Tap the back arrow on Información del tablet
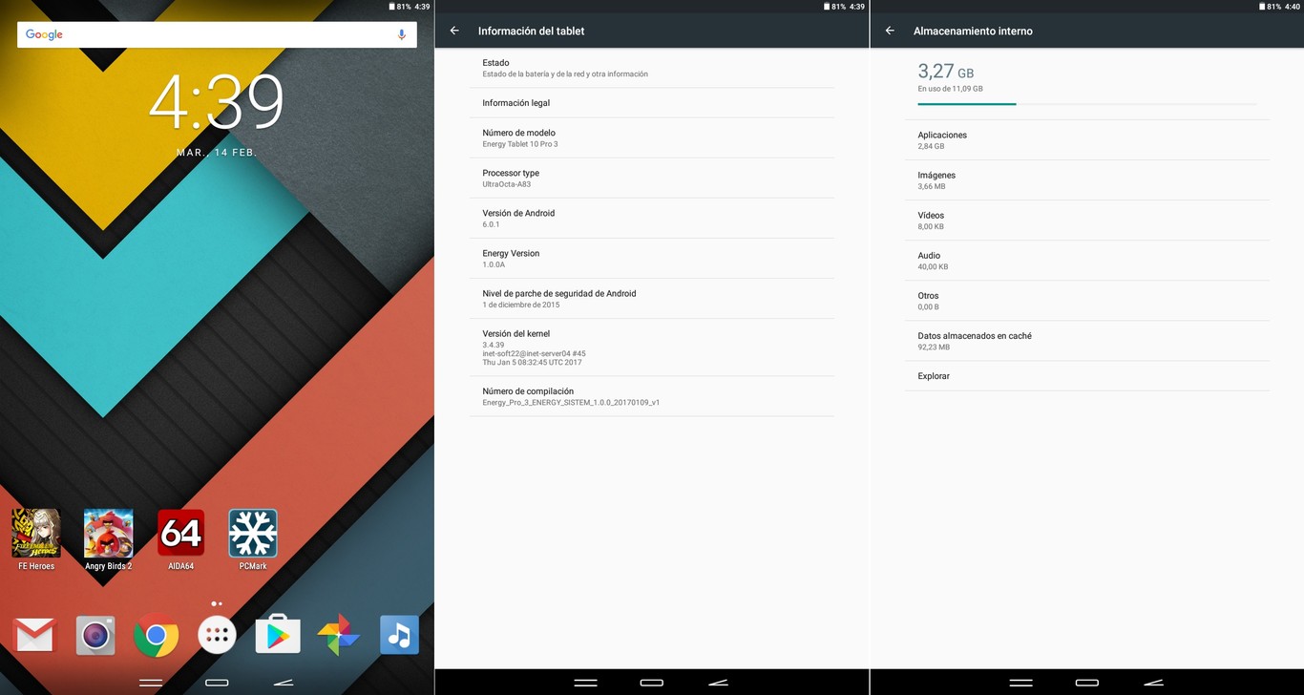This screenshot has width=1304, height=695. pos(454,30)
